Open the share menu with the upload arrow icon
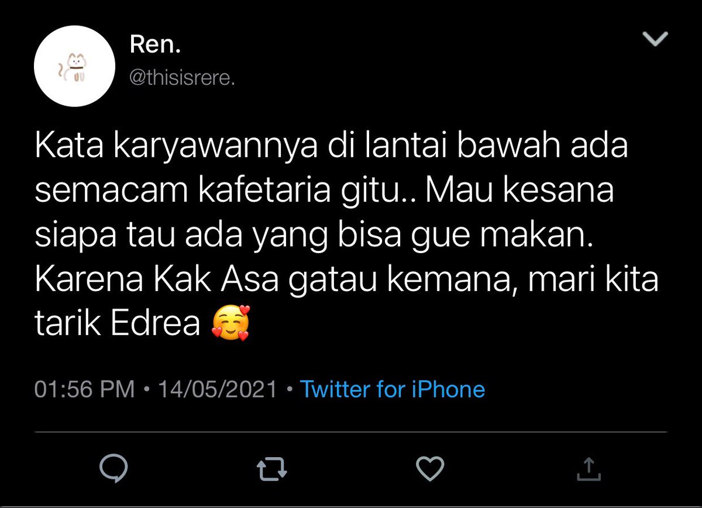This screenshot has width=702, height=508. coord(589,468)
